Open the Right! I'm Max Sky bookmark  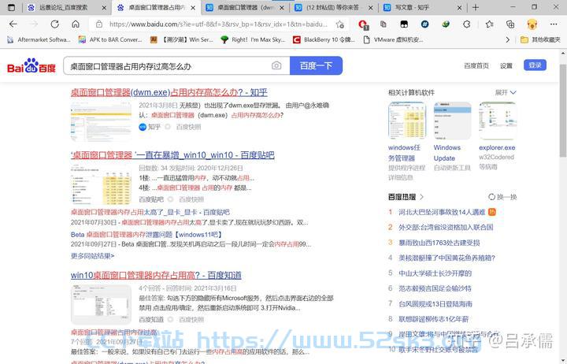[x=253, y=40]
